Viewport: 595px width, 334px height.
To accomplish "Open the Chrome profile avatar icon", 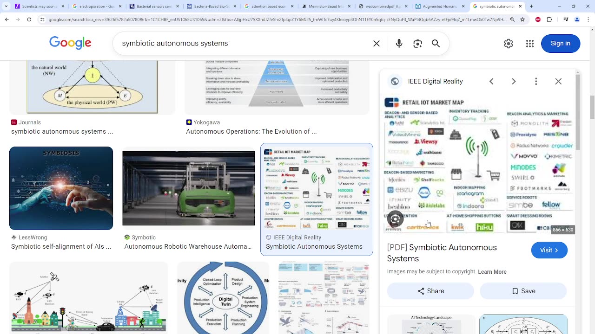I will coord(577,19).
